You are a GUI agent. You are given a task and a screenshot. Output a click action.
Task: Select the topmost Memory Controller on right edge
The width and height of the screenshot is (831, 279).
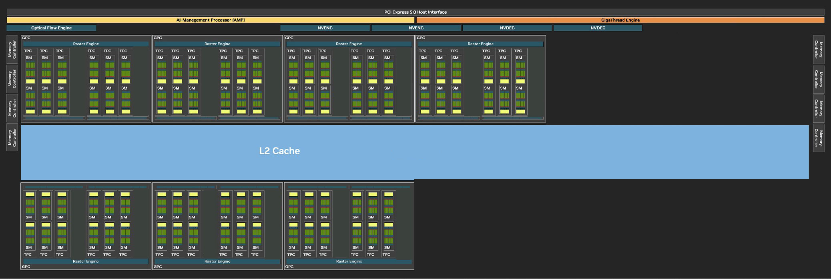819,50
